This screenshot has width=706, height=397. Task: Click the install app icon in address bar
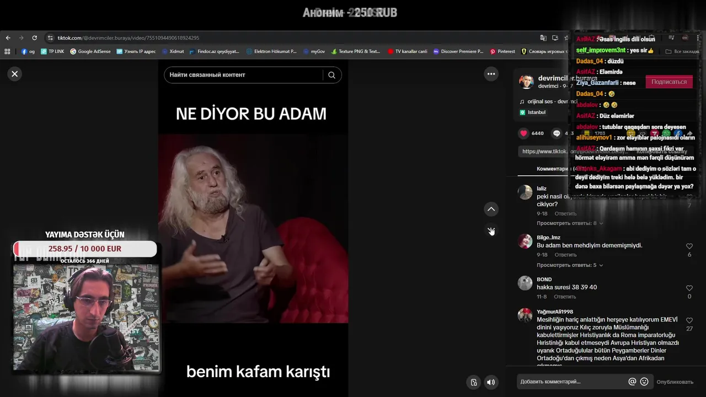click(x=555, y=38)
